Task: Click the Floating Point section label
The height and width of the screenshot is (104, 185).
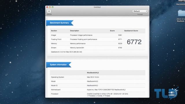Action: click(56, 39)
